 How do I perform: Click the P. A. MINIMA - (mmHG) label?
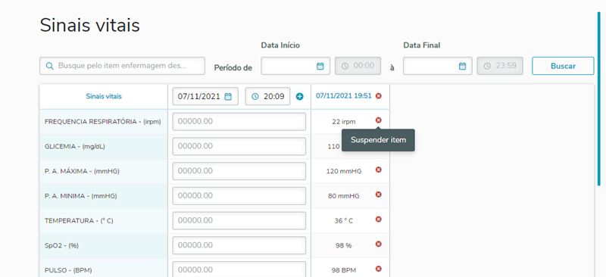81,196
